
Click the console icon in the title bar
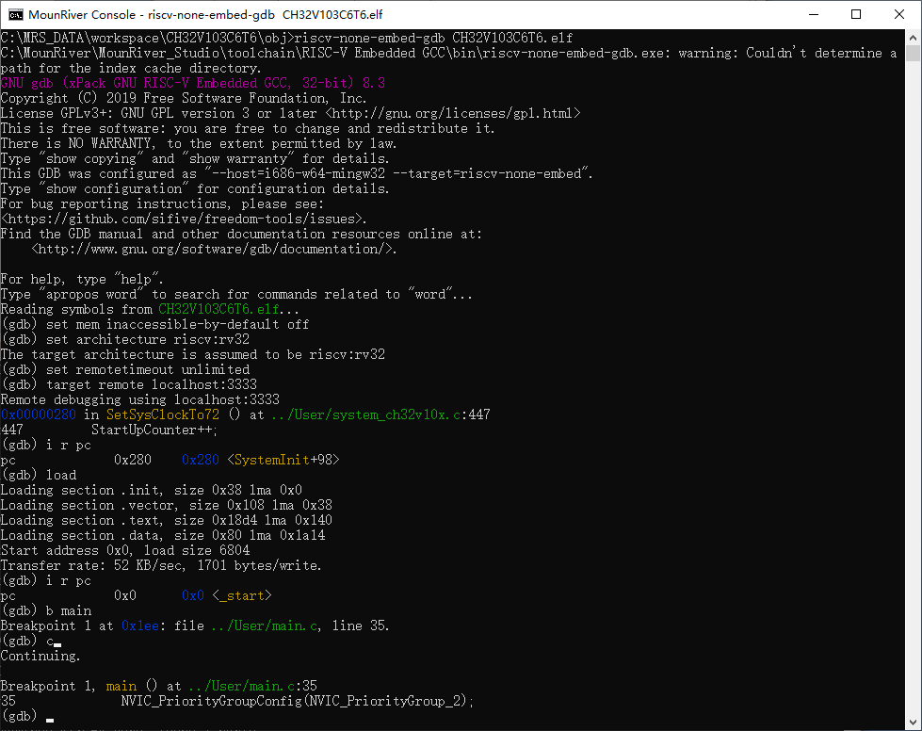[x=15, y=15]
